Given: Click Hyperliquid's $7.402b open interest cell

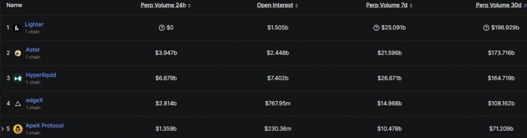Looking at the screenshot, I should coord(278,78).
